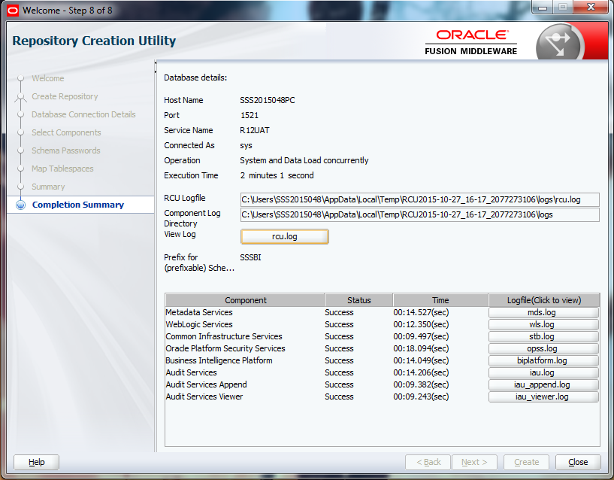Select Oracle Platform Security Services row
The height and width of the screenshot is (480, 614).
[x=383, y=348]
